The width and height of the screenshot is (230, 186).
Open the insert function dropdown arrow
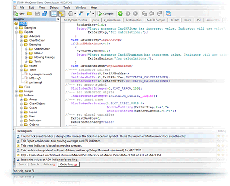coord(93,14)
